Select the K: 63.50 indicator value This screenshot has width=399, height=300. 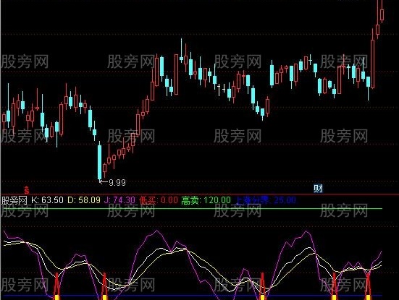point(47,200)
